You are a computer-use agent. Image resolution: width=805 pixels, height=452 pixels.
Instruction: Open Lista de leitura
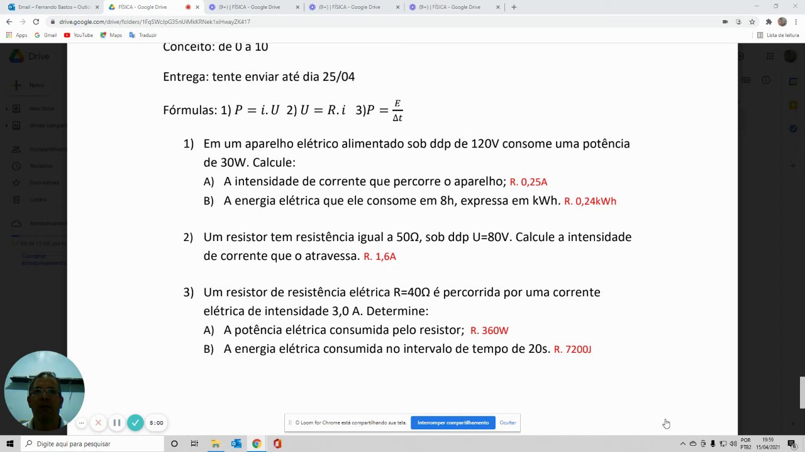[x=778, y=35]
